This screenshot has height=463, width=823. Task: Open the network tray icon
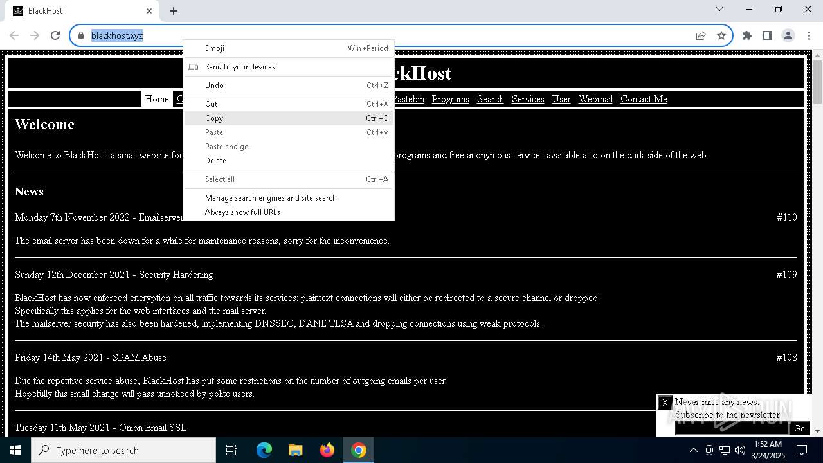pos(724,450)
